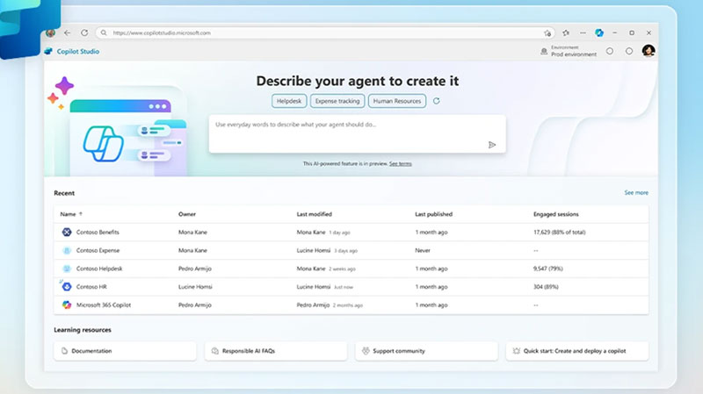Open the Contoso Benefits agent icon

[x=67, y=232]
